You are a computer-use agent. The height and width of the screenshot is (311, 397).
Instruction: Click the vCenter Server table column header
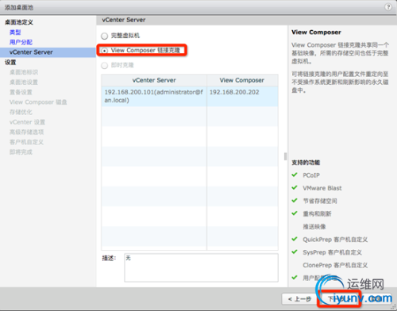154,80
